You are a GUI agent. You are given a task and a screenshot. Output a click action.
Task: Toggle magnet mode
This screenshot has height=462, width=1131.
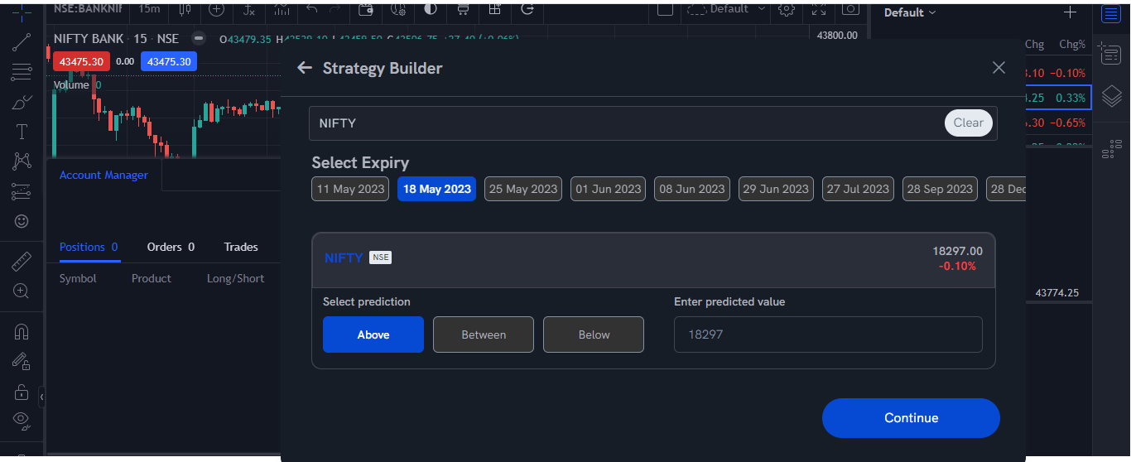tap(22, 331)
